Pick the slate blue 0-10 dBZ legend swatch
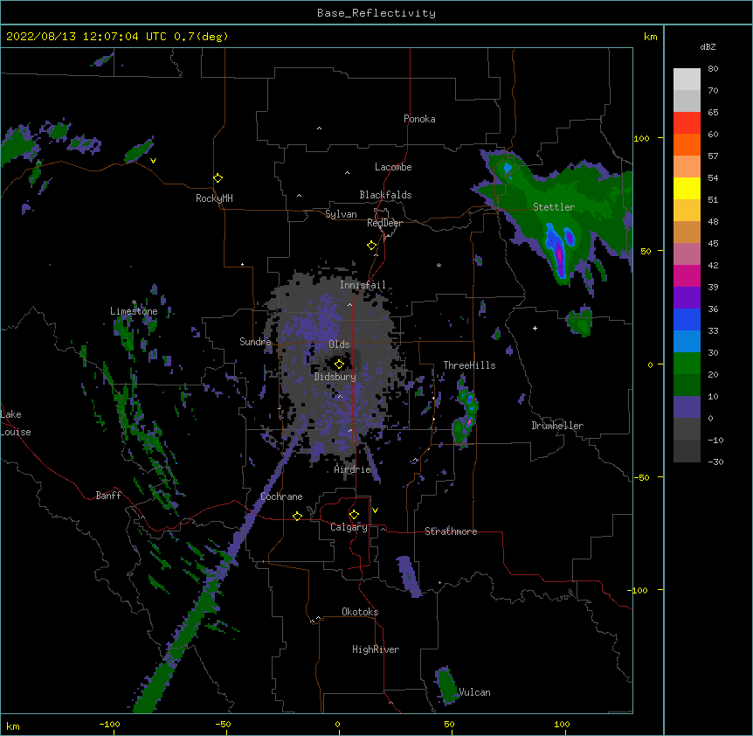 pos(687,407)
